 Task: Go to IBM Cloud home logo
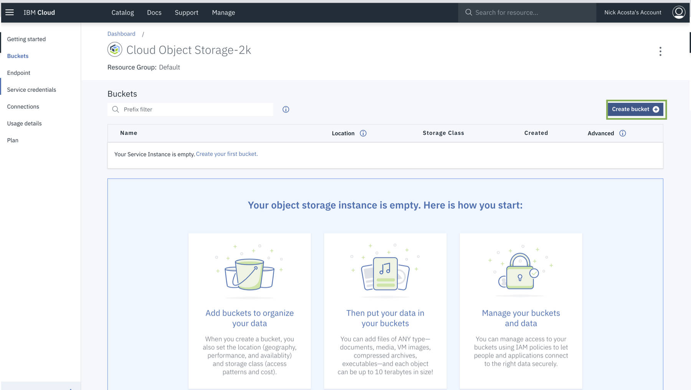39,12
